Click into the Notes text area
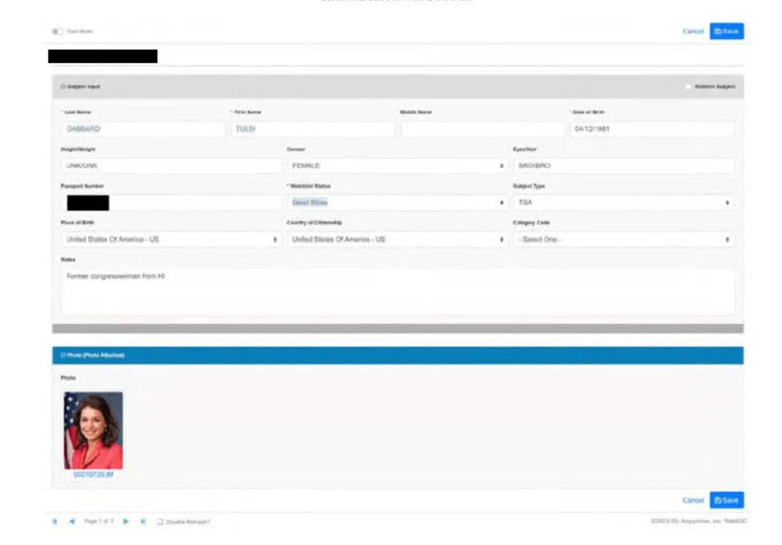Viewport: 782px width, 545px height. (397, 292)
